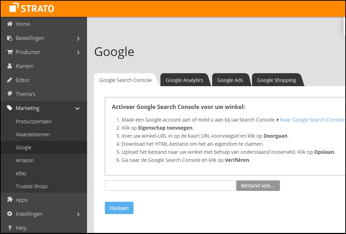Expand the Producten submenu arrow
Screen dimensions: 346x234
78,53
